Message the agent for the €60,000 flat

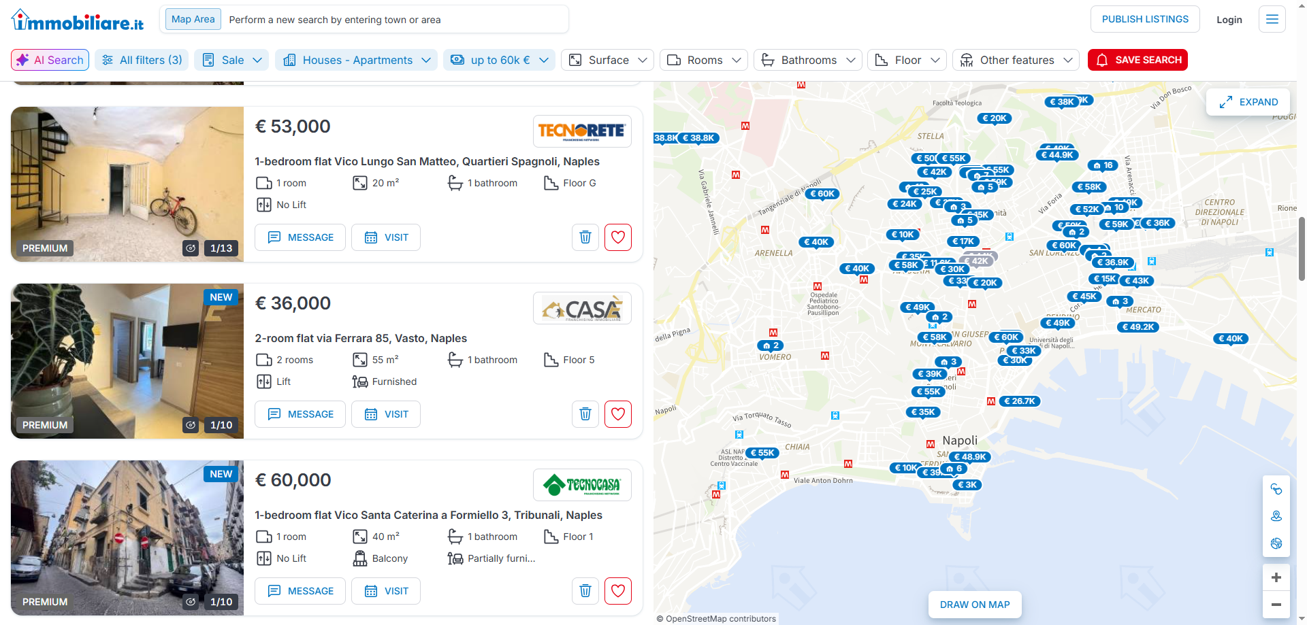[x=300, y=591]
